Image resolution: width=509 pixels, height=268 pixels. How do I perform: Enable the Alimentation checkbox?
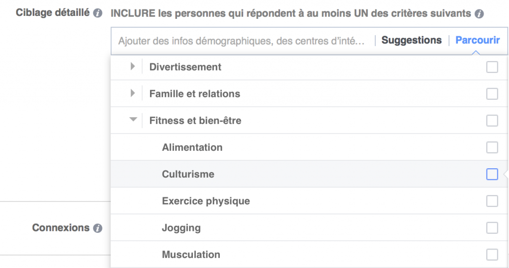point(492,147)
